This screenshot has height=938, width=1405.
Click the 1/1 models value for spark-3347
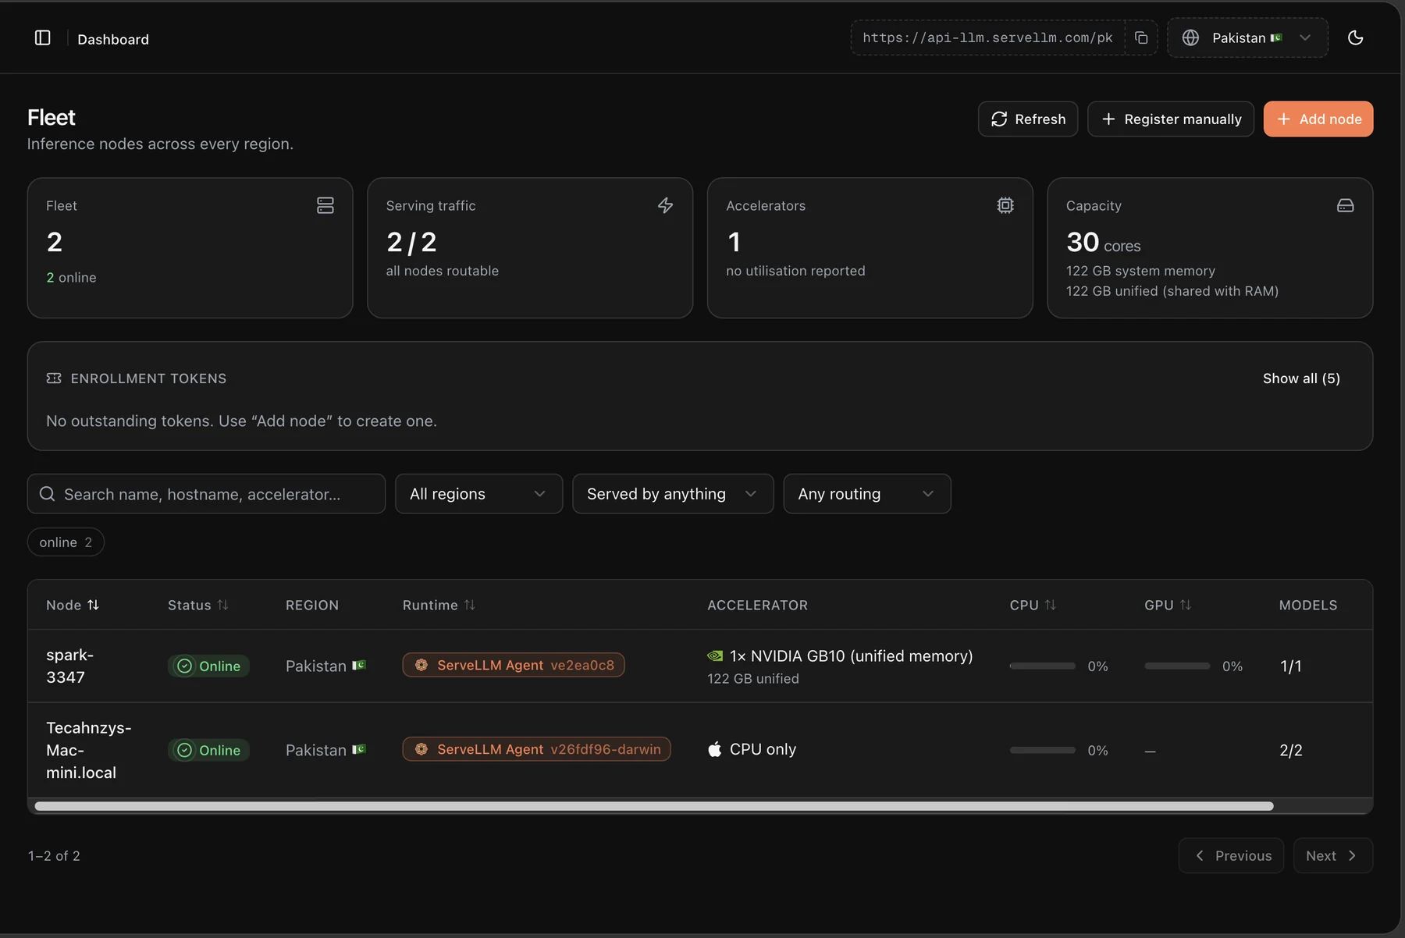click(x=1290, y=666)
